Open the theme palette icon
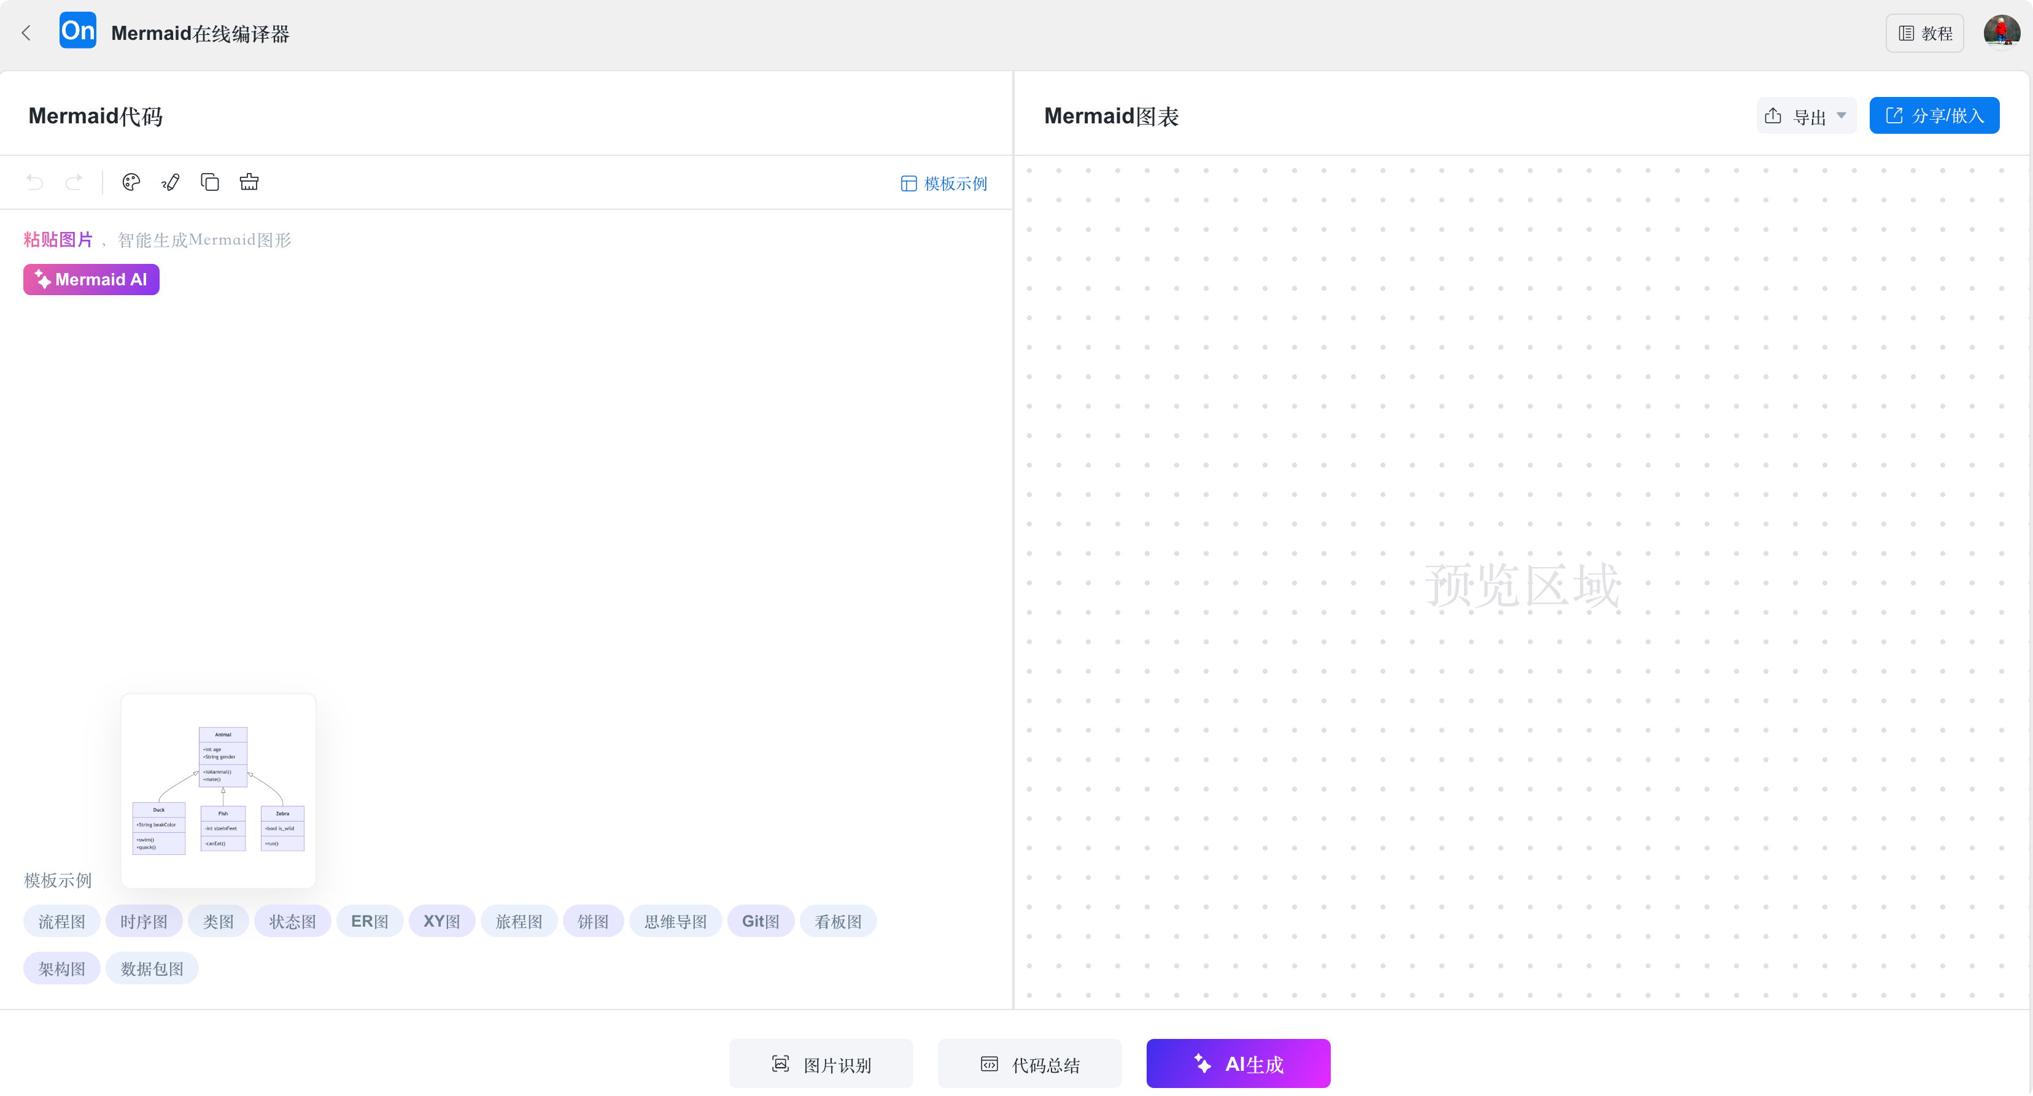The width and height of the screenshot is (2033, 1096). coord(131,182)
